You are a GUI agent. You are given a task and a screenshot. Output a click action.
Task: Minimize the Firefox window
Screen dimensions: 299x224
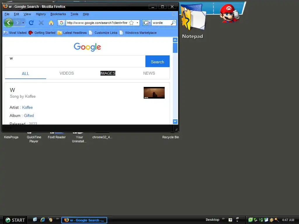153,7
